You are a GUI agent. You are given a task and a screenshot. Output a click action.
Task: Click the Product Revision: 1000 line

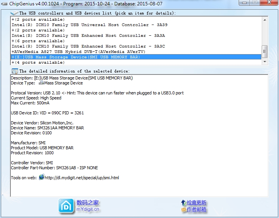click(32, 153)
